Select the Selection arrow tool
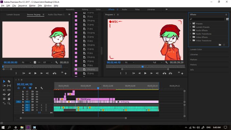 (4, 81)
